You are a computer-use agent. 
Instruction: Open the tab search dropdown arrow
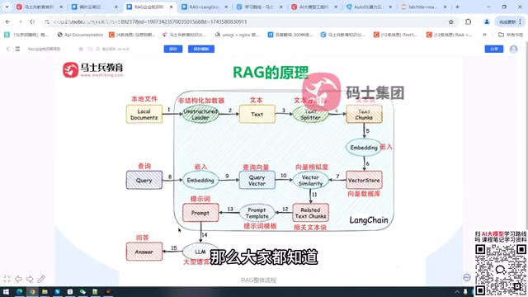click(7, 7)
